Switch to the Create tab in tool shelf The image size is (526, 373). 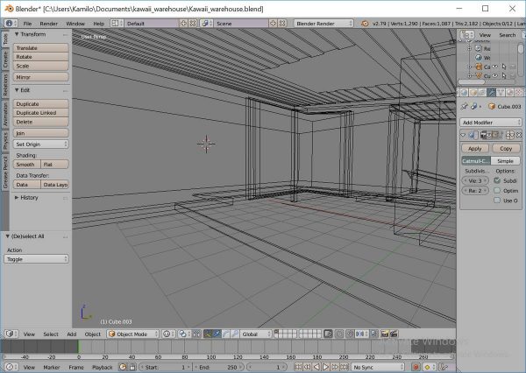5,60
